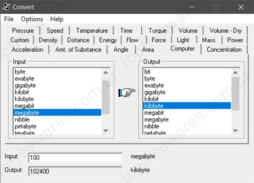254x183 pixels.
Task: Select byte in the Output list
Action: tap(187, 78)
